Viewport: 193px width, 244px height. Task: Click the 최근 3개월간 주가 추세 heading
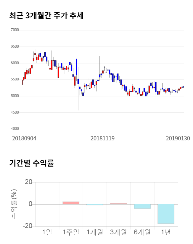[x=46, y=16]
